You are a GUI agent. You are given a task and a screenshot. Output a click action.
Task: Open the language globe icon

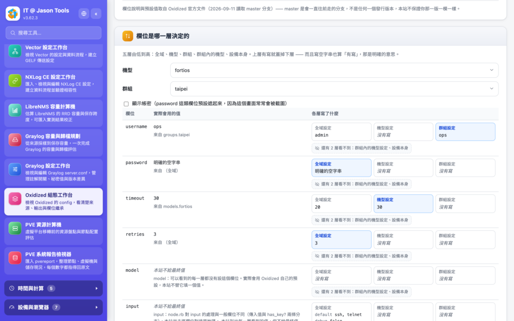click(x=84, y=14)
